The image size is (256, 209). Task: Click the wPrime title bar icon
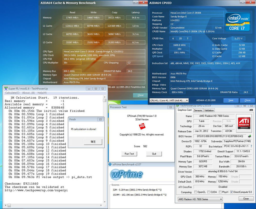(110, 164)
